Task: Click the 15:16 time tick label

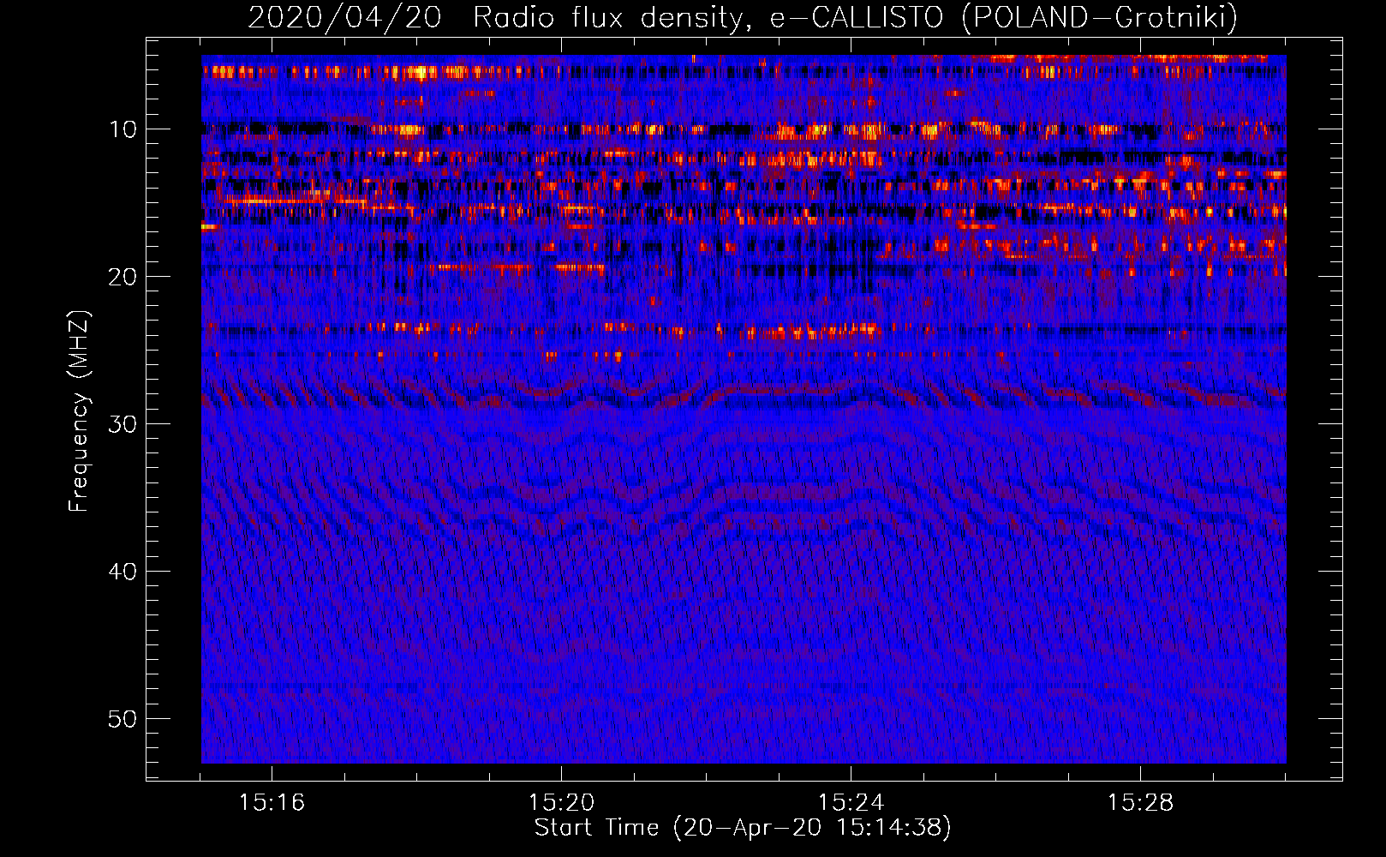Action: point(272,803)
